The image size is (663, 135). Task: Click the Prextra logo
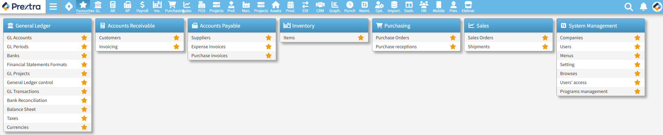click(21, 7)
